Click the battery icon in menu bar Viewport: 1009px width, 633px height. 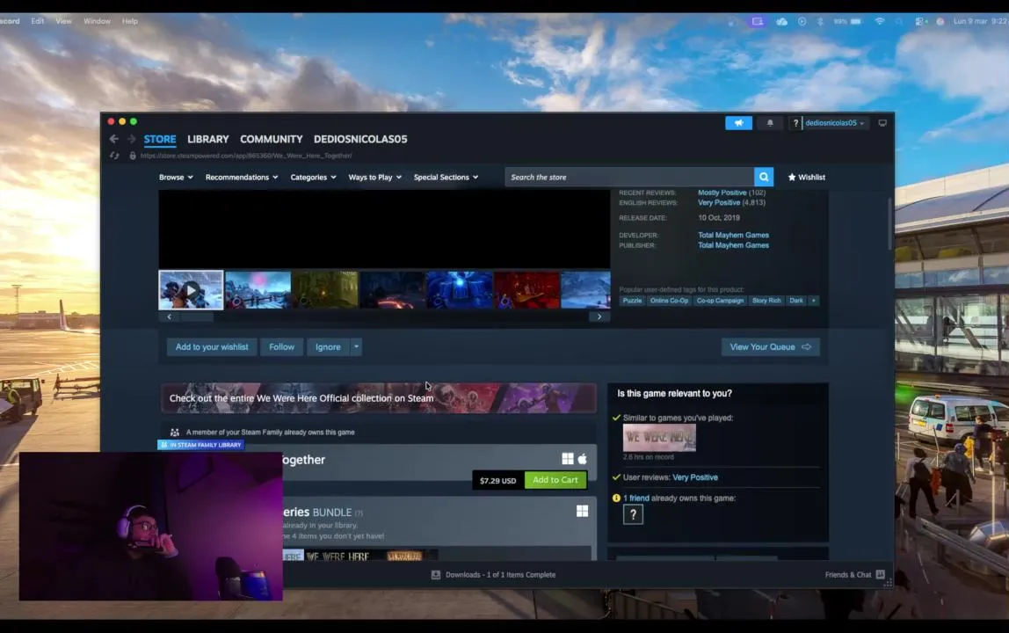[856, 21]
